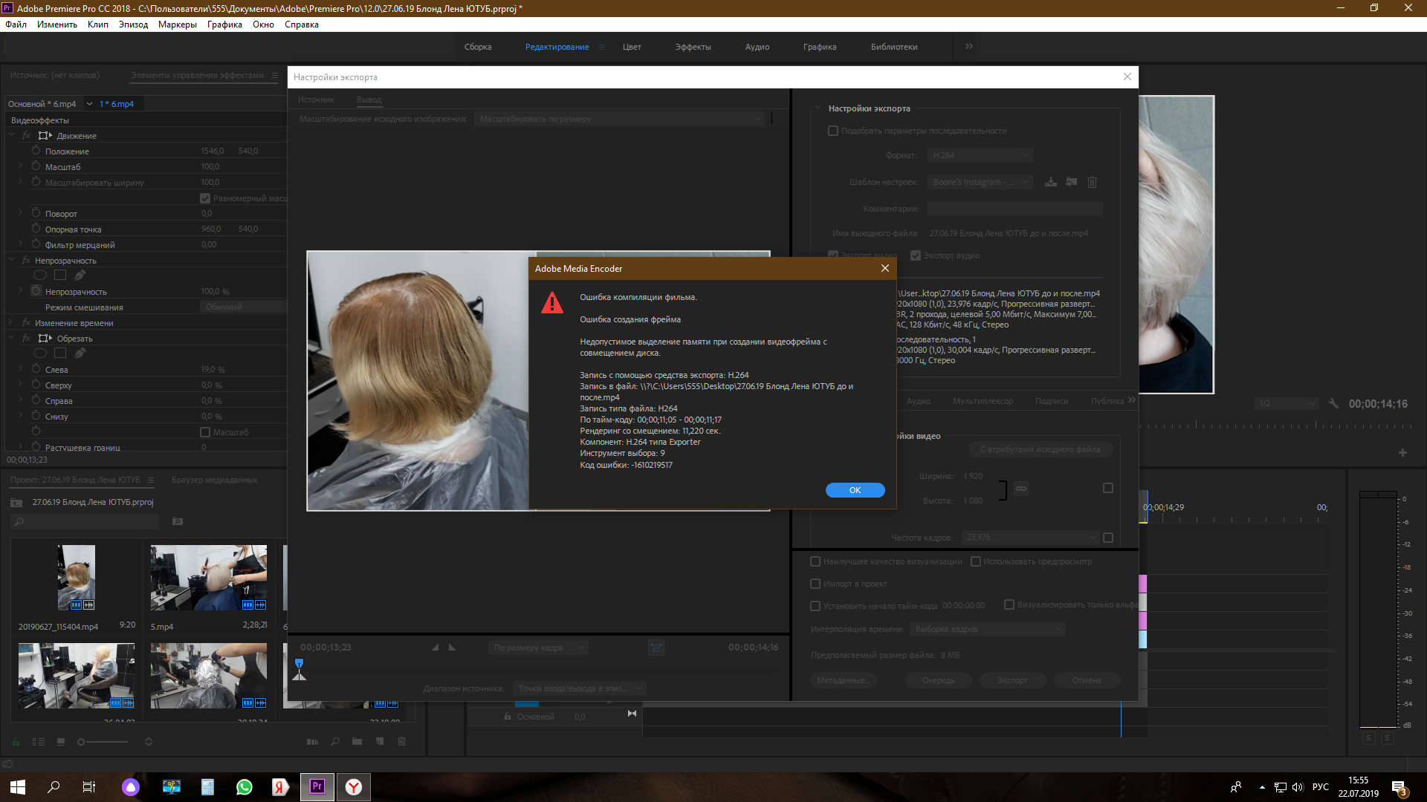This screenshot has width=1427, height=802.
Task: Close the Adobe Media Encoder error dialog
Action: [884, 268]
